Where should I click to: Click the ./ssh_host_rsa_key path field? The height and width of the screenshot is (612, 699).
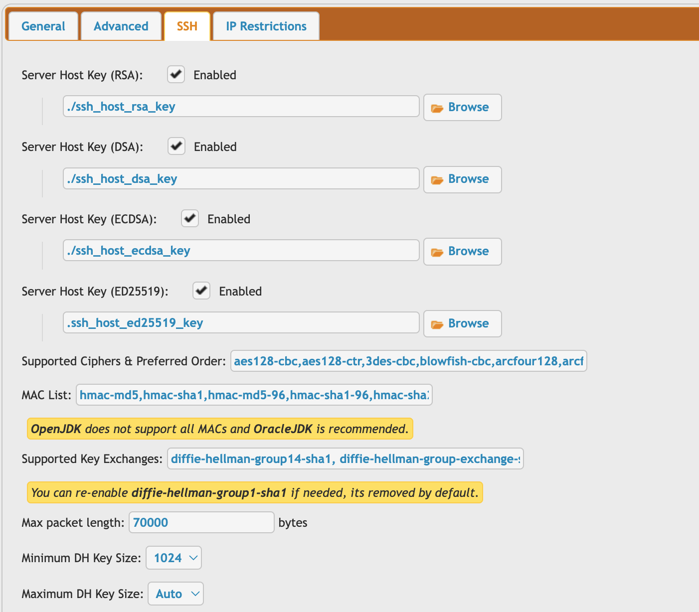click(x=241, y=106)
